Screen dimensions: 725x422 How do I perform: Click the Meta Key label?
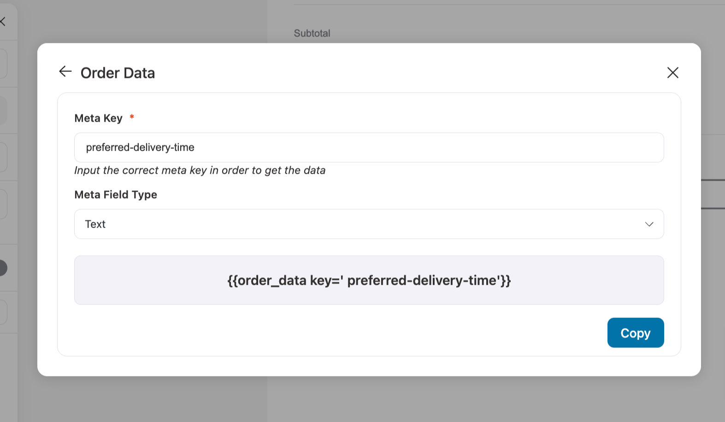tap(98, 118)
